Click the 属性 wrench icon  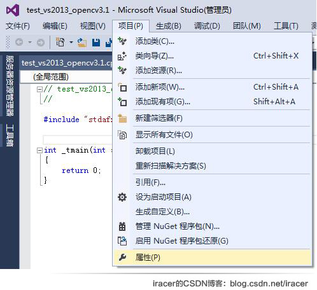(122, 258)
